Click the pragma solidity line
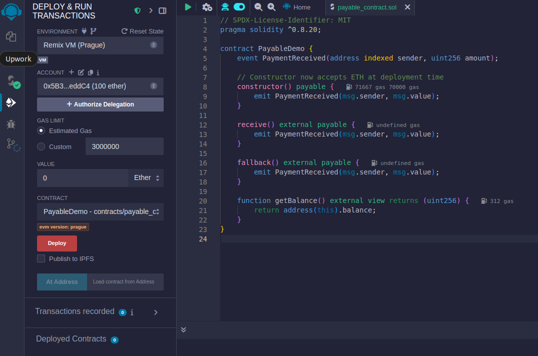 coord(270,30)
